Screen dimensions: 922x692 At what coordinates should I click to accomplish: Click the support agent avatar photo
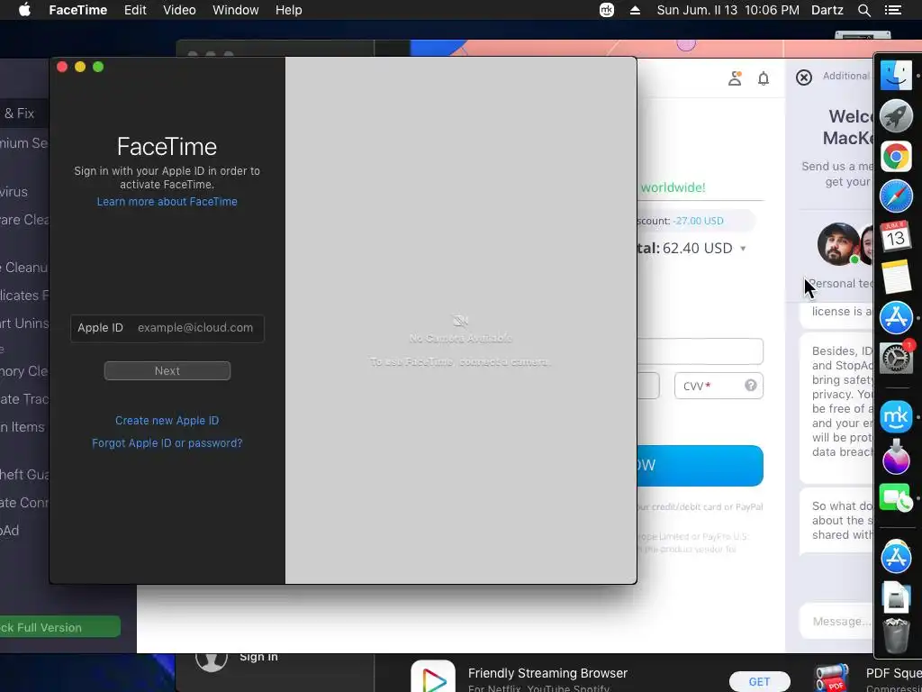point(837,243)
